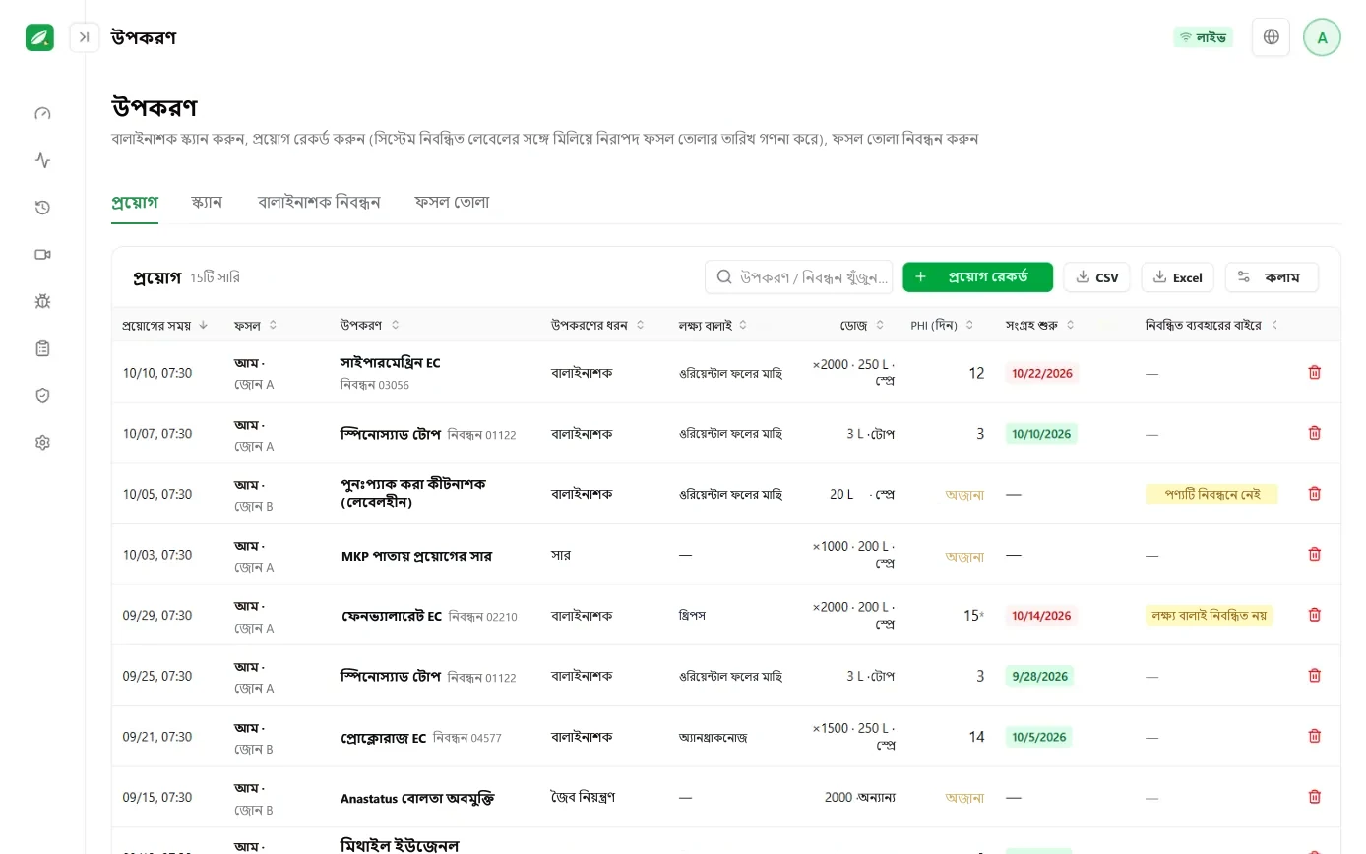1366x854 pixels.
Task: Delete the ফেনভ্যালারেট EC row
Action: coord(1314,615)
